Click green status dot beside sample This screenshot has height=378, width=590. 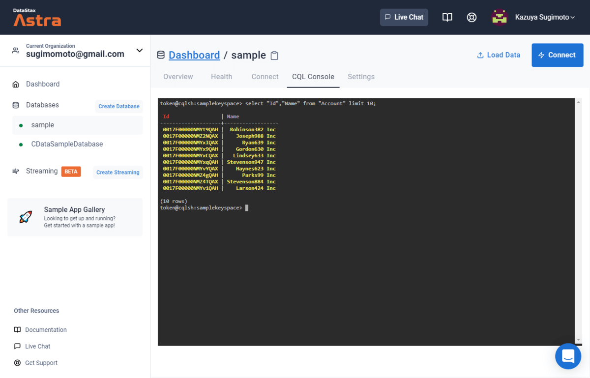[x=21, y=125]
